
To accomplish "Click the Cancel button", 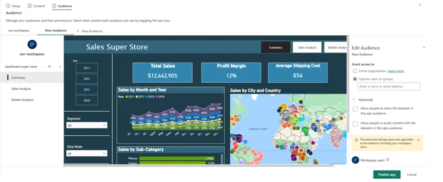I will (x=412, y=174).
